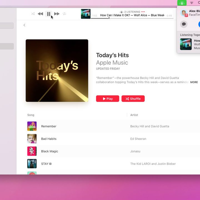Toggle repeat mode
This screenshot has height=200, width=200.
point(64,14)
